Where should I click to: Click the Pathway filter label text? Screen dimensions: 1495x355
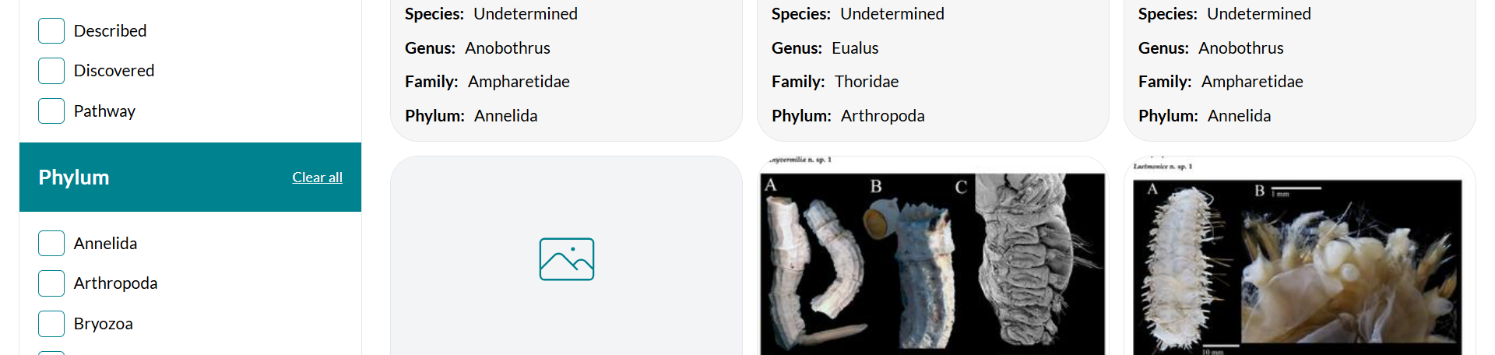tap(104, 111)
